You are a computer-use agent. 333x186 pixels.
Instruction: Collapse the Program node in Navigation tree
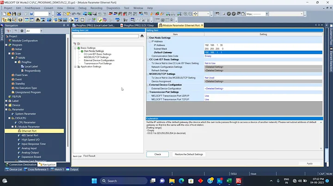click(6, 45)
